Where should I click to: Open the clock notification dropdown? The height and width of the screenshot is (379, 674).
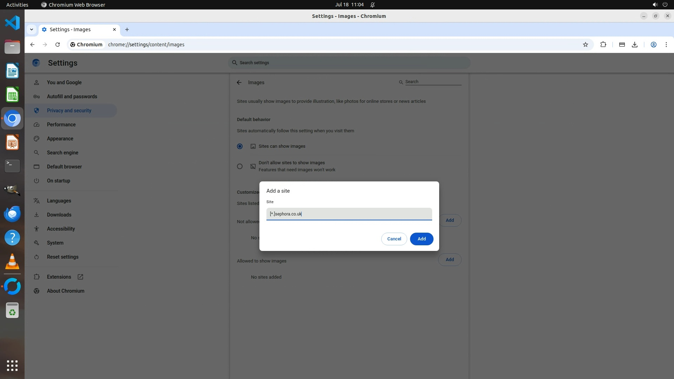(349, 5)
